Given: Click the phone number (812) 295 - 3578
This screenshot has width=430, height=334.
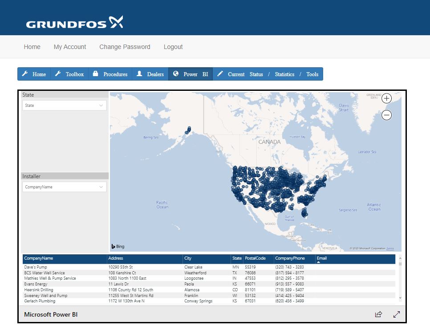Looking at the screenshot, I should (289, 278).
